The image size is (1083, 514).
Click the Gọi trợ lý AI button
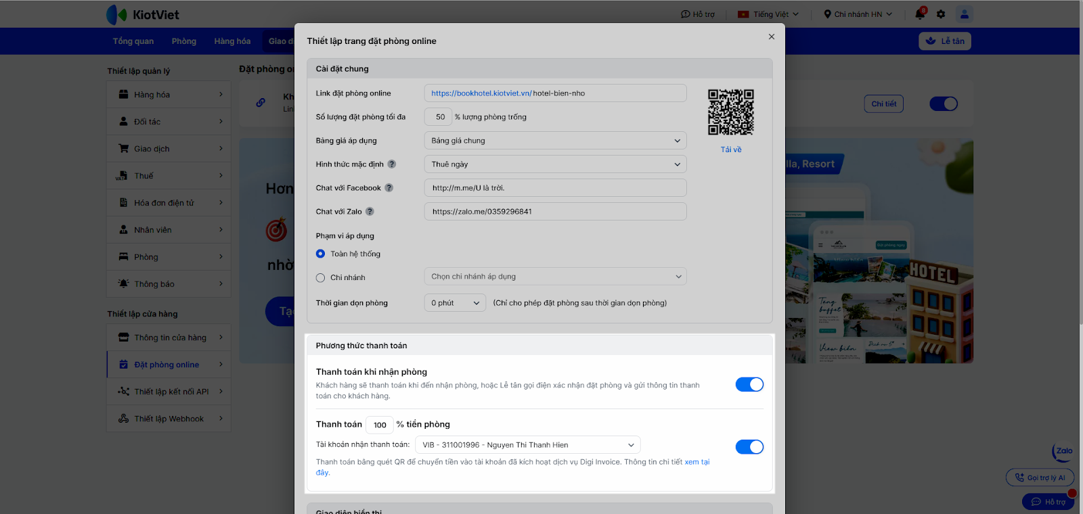pyautogui.click(x=1040, y=477)
